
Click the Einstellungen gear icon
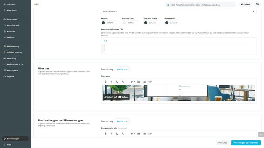point(4,138)
